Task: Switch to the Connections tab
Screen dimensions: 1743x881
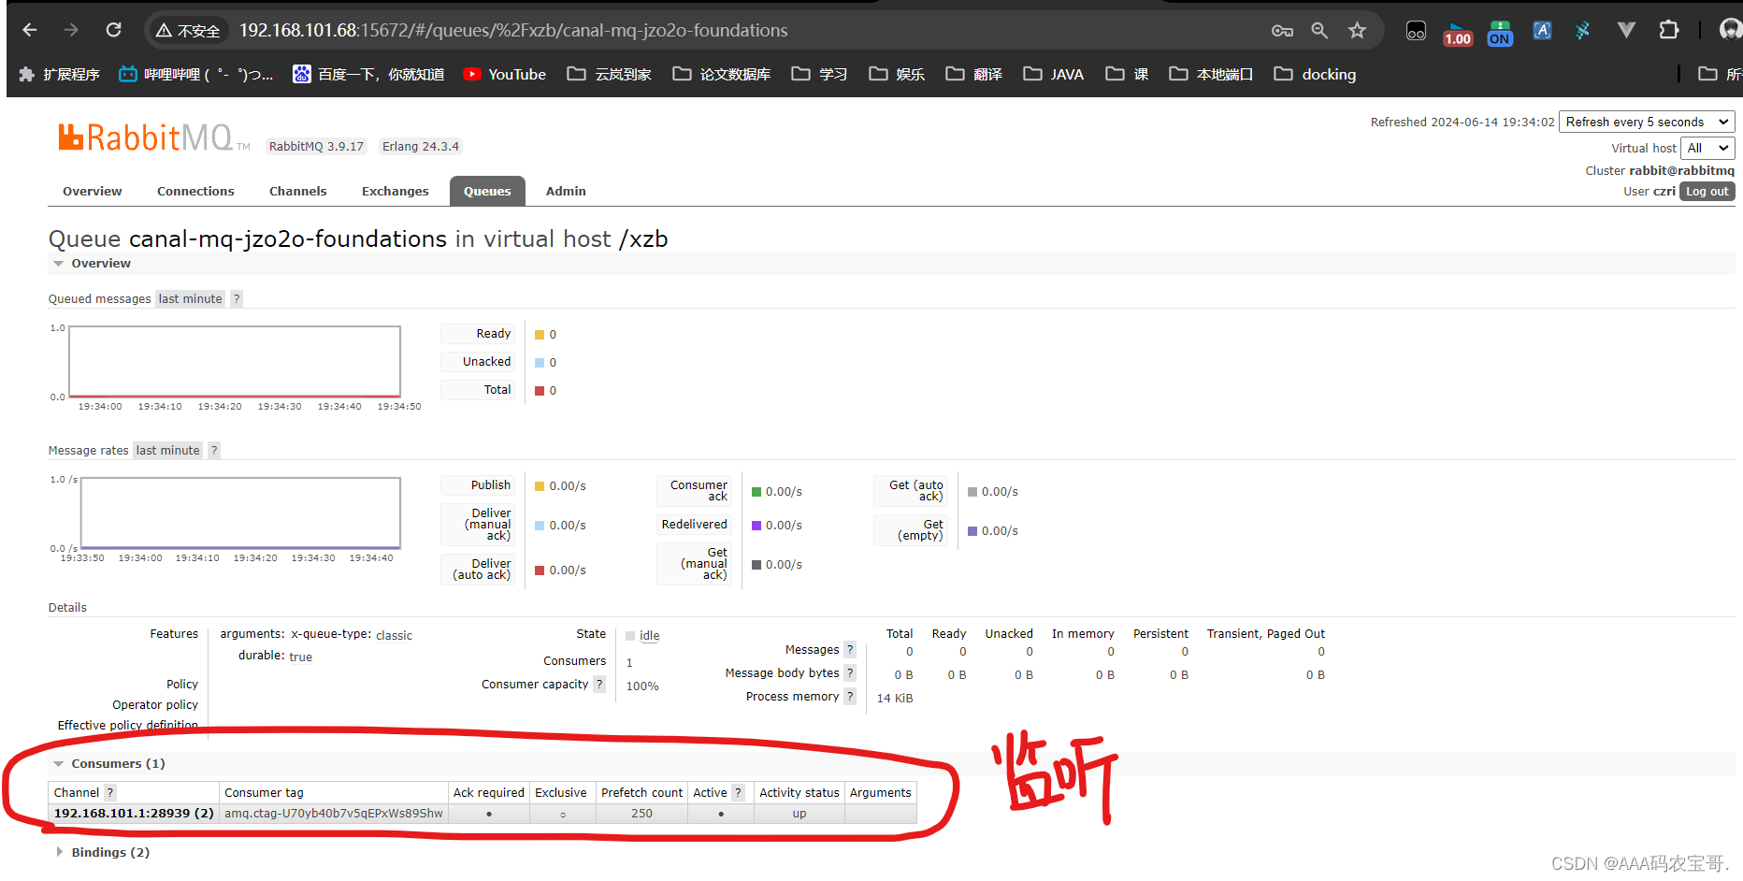Action: pos(195,191)
